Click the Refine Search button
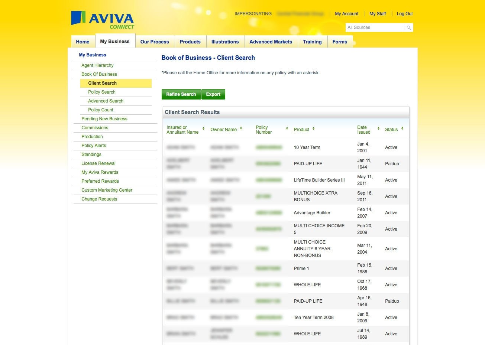 coord(181,94)
